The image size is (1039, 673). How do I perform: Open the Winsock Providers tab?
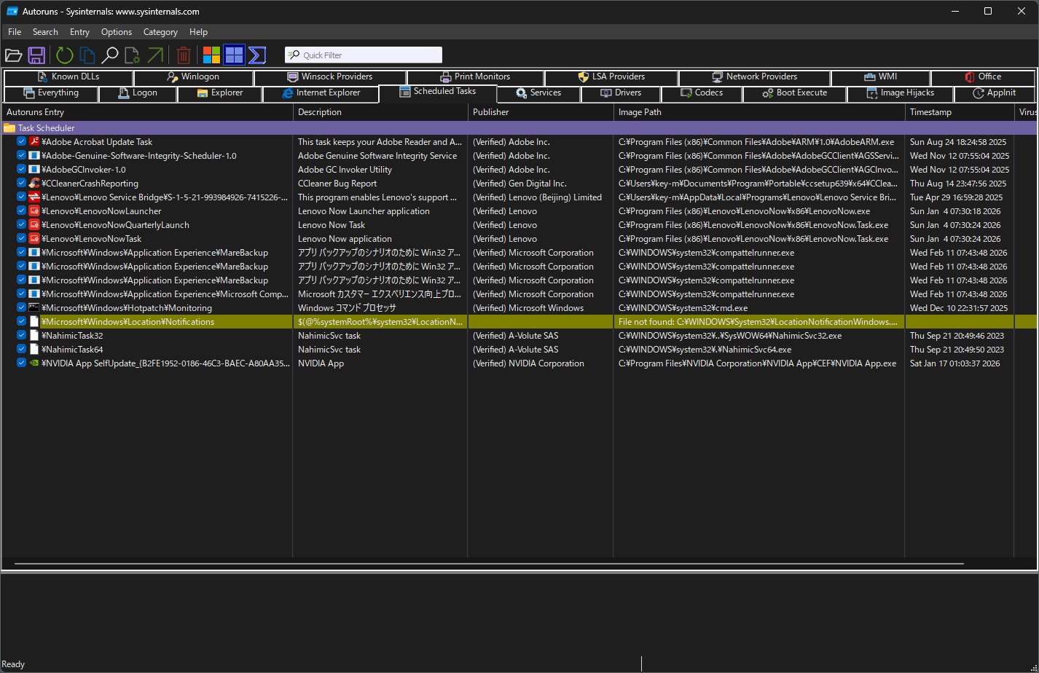click(x=329, y=76)
